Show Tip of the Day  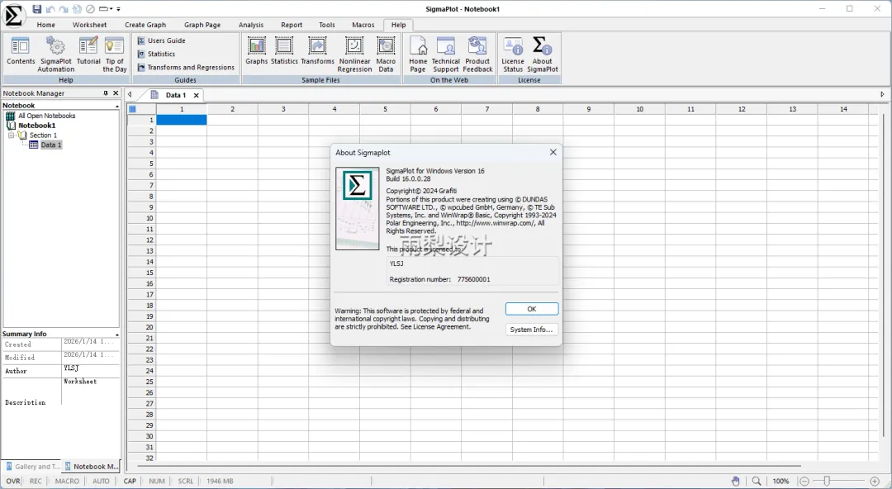pos(114,54)
